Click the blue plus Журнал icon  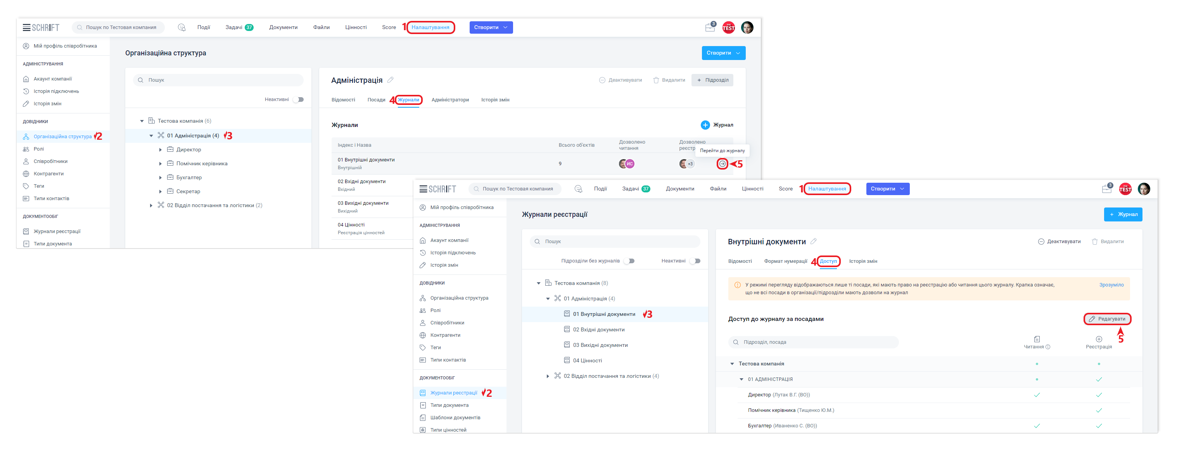coord(705,125)
